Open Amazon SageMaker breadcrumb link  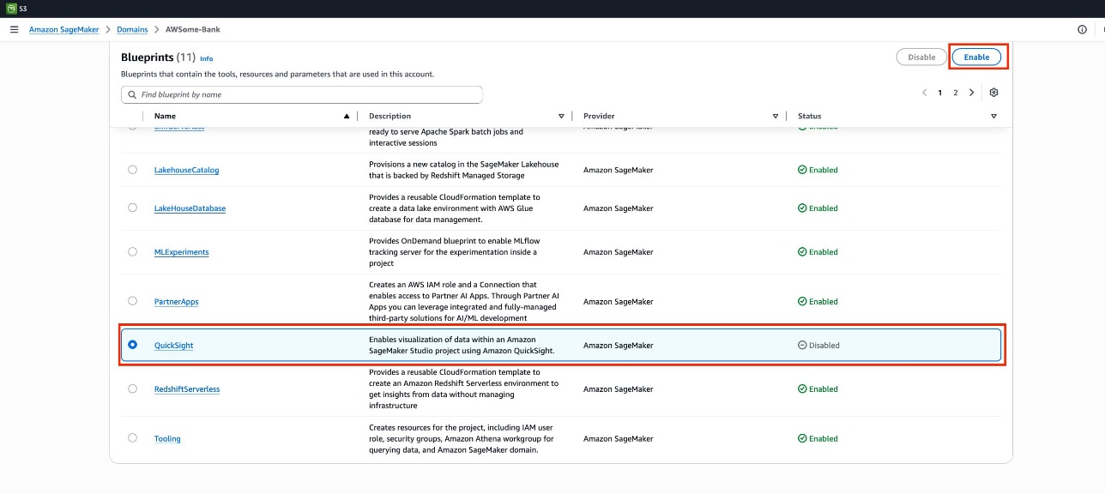point(64,29)
